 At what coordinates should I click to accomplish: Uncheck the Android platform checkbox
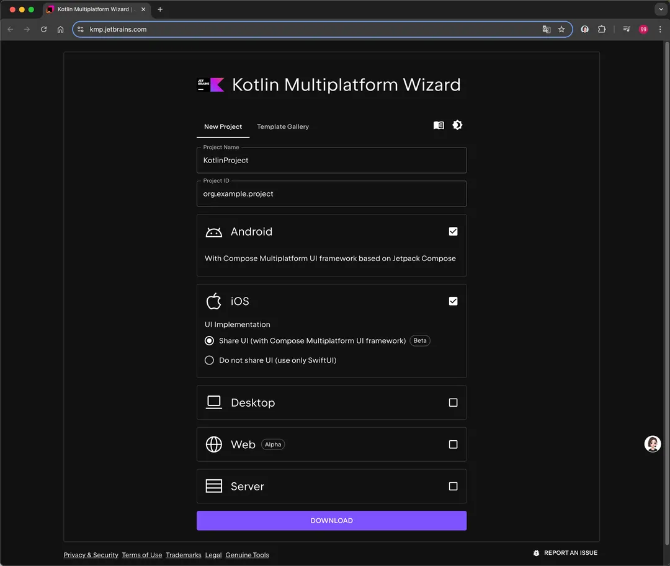(453, 231)
